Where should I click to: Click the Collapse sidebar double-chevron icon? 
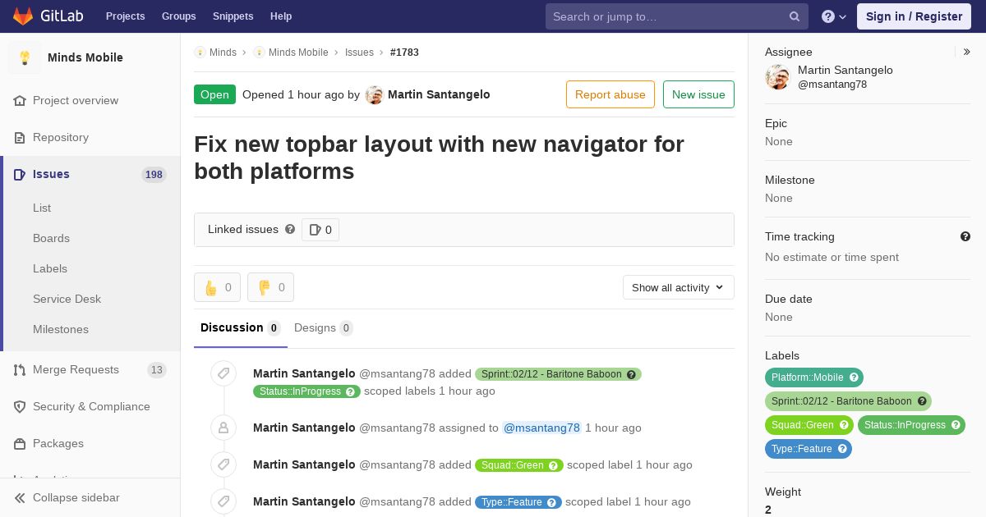20,497
